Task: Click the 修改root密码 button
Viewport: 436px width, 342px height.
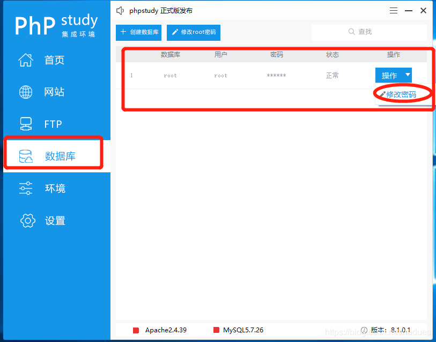Action: click(x=194, y=32)
